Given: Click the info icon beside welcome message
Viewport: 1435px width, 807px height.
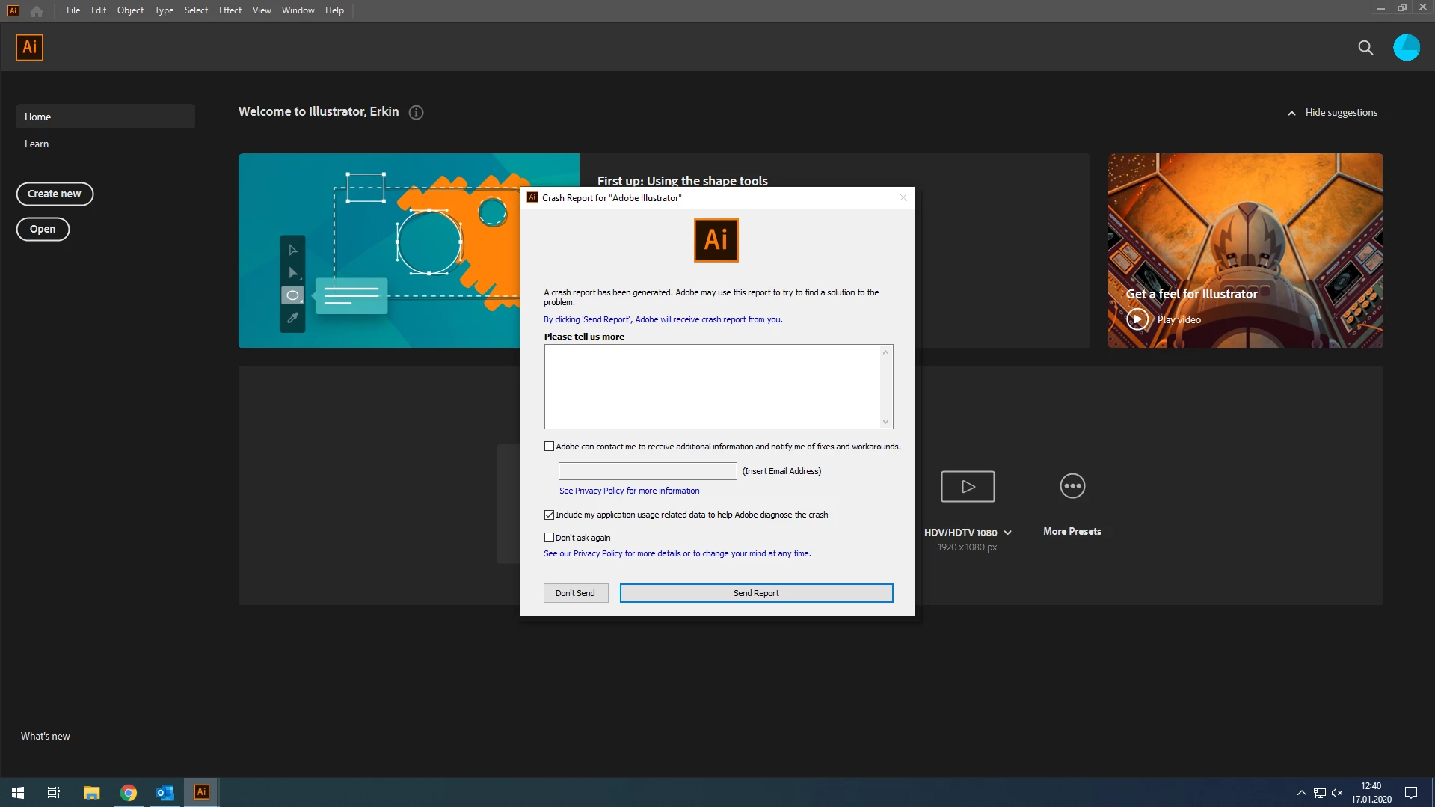Looking at the screenshot, I should click(x=417, y=112).
